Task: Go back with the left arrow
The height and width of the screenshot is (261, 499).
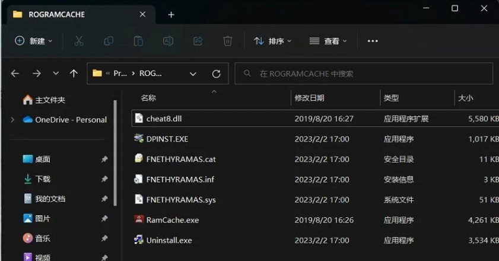Action: coord(15,74)
